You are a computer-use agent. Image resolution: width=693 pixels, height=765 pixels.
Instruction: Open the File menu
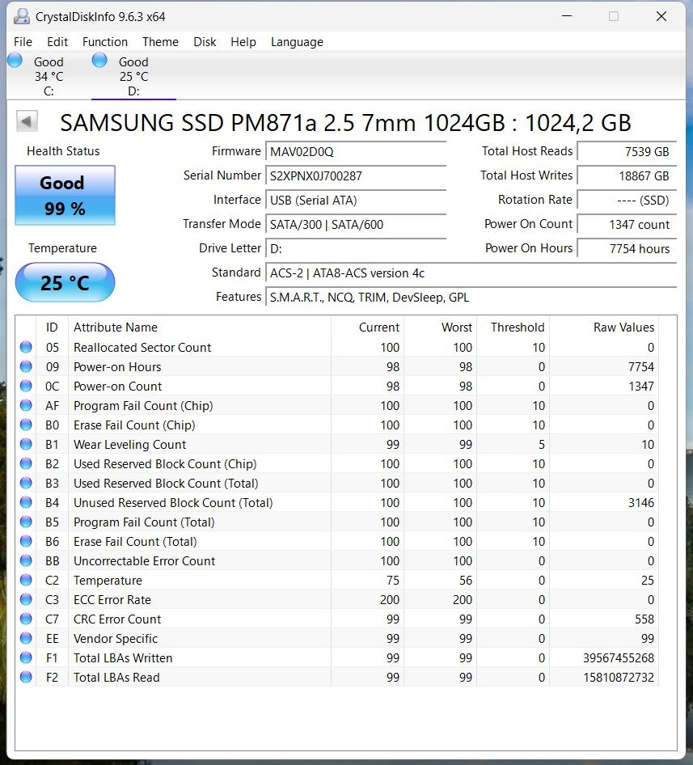pos(23,42)
